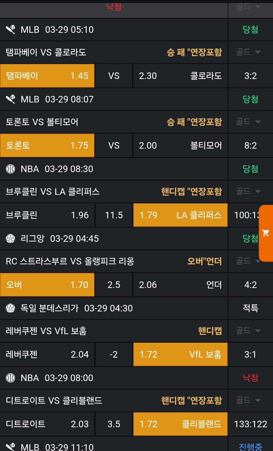The width and height of the screenshot is (273, 451).
Task: Click 브루클린 1.96 handicap option
Action: point(47,215)
